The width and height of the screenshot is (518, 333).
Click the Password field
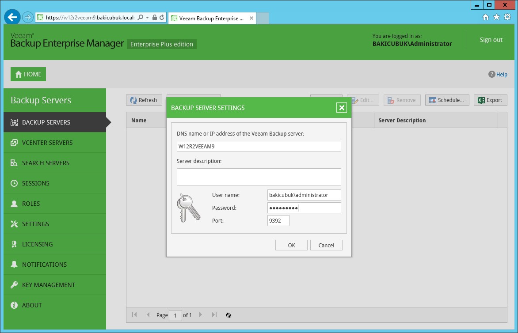click(x=304, y=208)
